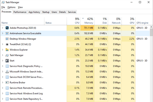Click the State Repository service gear icon
Image resolution: width=153 pixels, height=102 pixels.
[x=7, y=99]
